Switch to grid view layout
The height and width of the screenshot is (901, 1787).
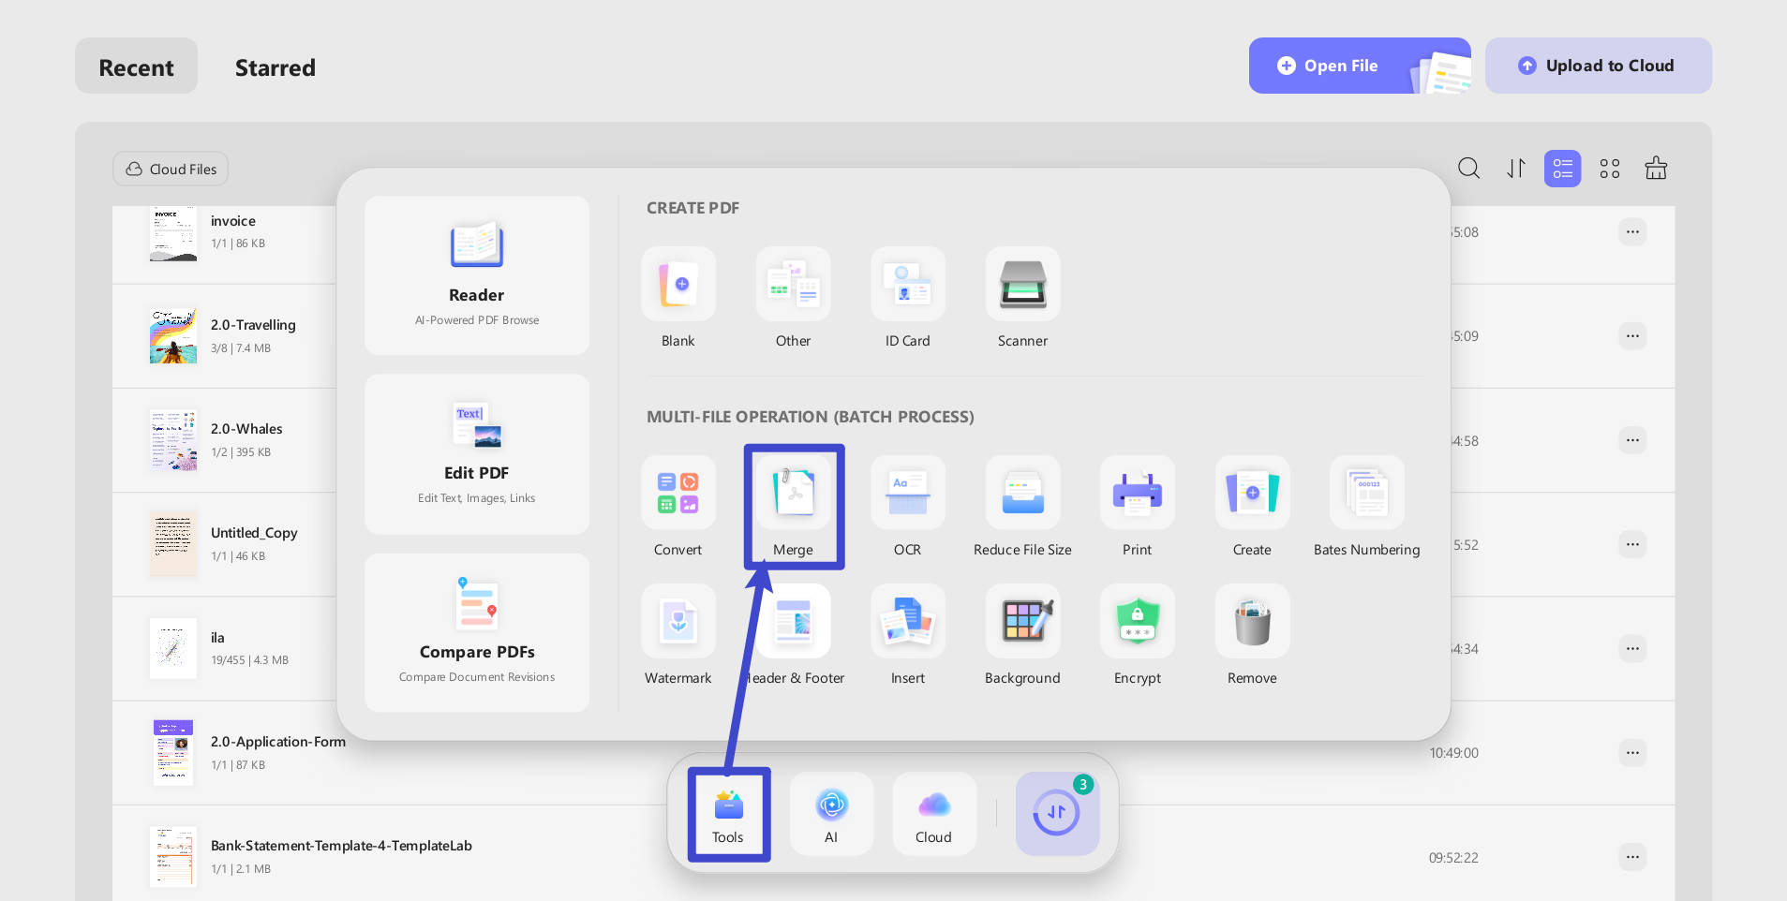(1610, 169)
